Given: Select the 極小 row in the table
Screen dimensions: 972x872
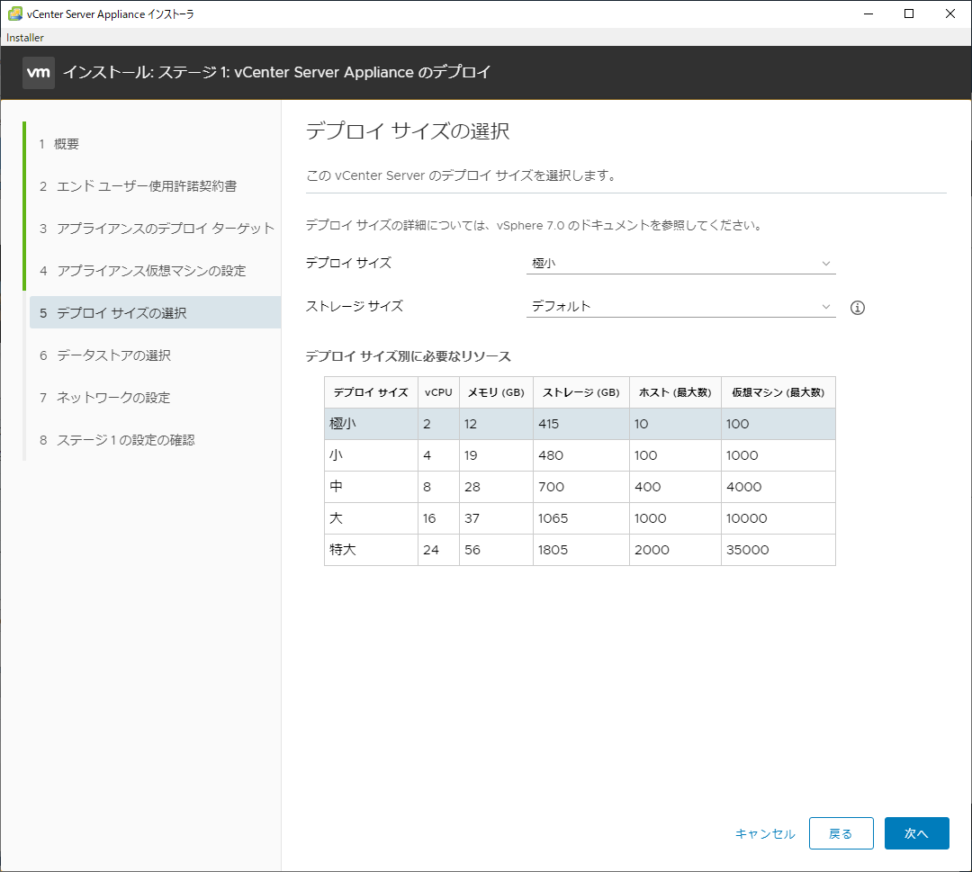Looking at the screenshot, I should 580,424.
